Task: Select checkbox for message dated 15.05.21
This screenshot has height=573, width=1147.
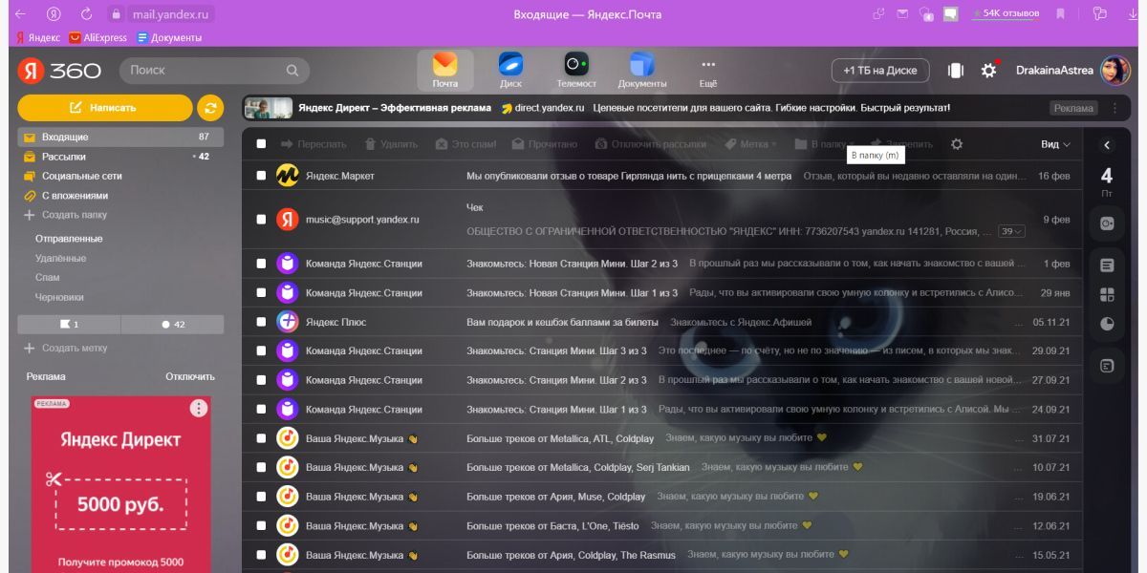Action: tap(261, 555)
